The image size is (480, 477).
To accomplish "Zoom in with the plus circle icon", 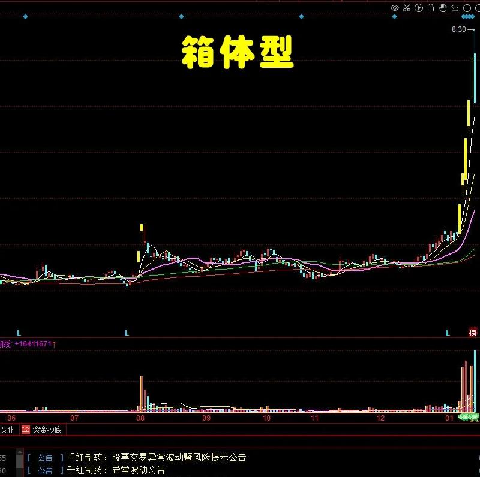I will click(x=467, y=8).
